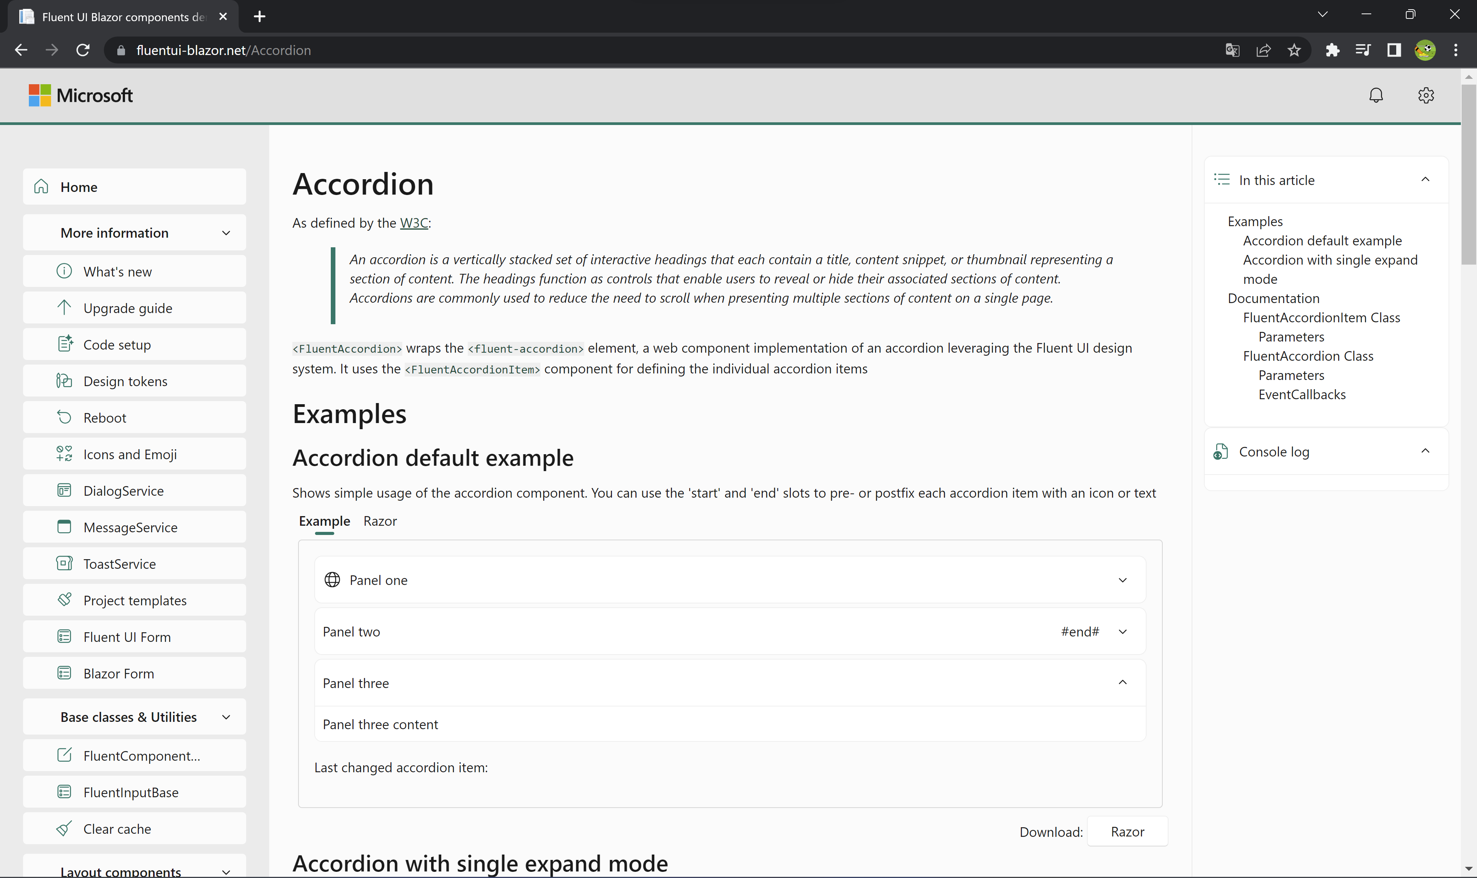Click the Clear cache broom icon

(x=64, y=828)
